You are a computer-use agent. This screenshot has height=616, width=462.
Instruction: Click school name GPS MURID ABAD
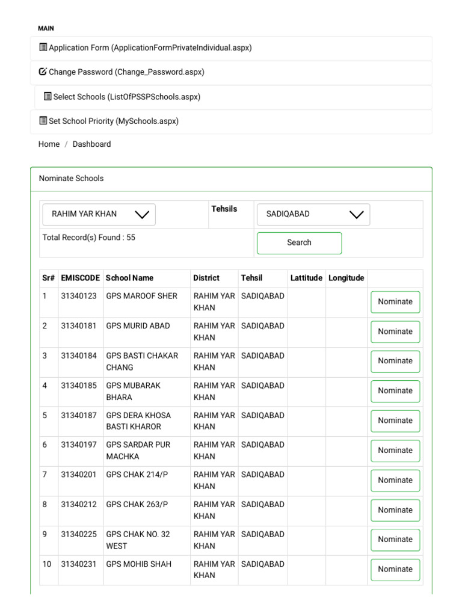coord(138,326)
